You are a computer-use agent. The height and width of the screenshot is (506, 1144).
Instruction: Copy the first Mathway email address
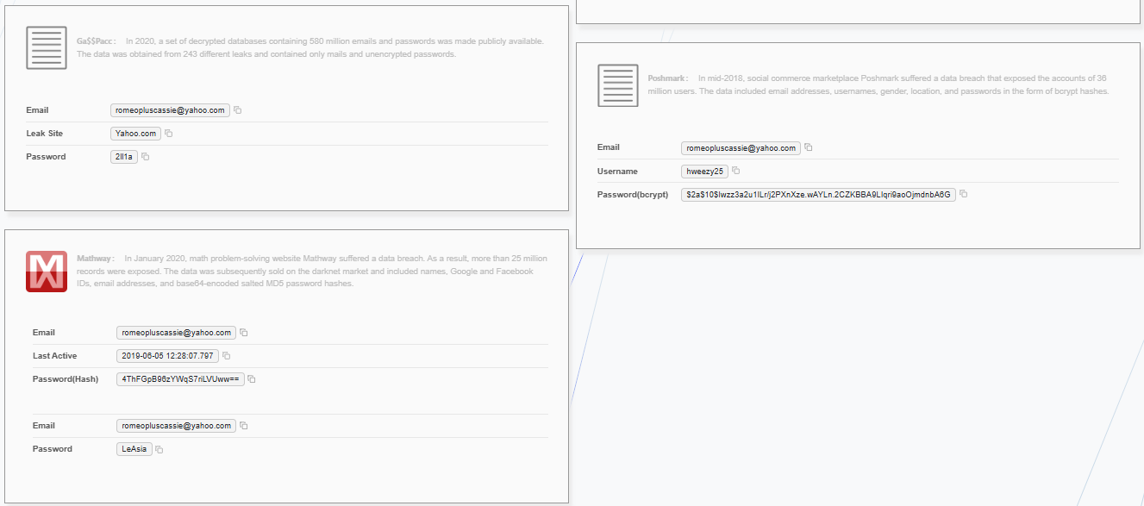[244, 333]
